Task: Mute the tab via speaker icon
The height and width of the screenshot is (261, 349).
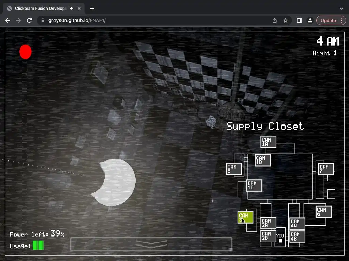Action: pyautogui.click(x=72, y=8)
